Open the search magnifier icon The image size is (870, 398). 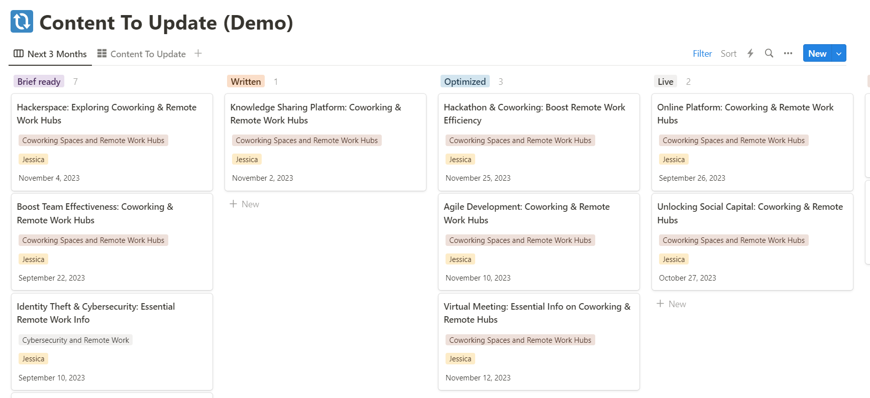click(769, 53)
